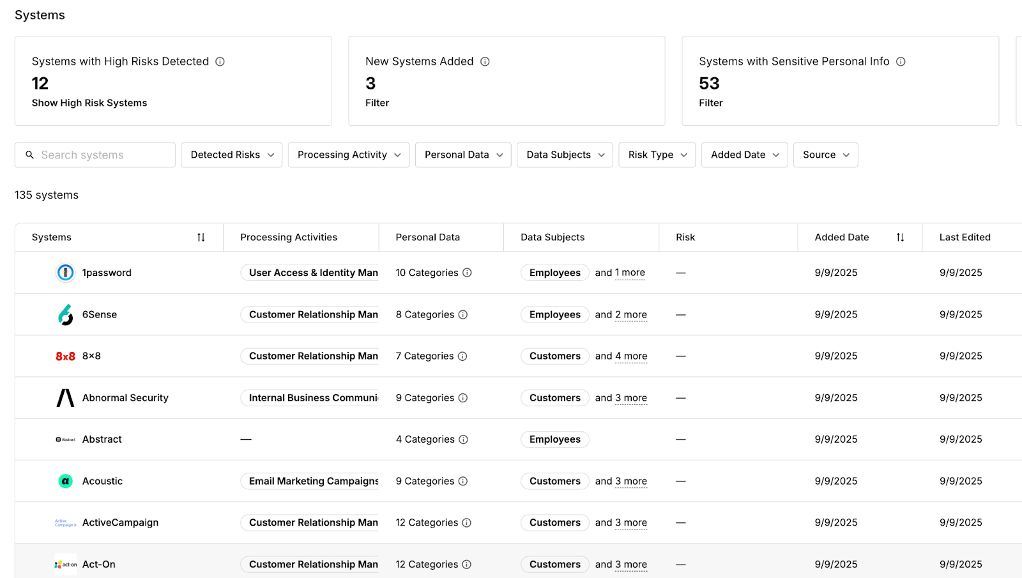Click info icon in Abnormal Security's Personal Data cell
Screen dimensions: 1022x578
pyautogui.click(x=463, y=398)
